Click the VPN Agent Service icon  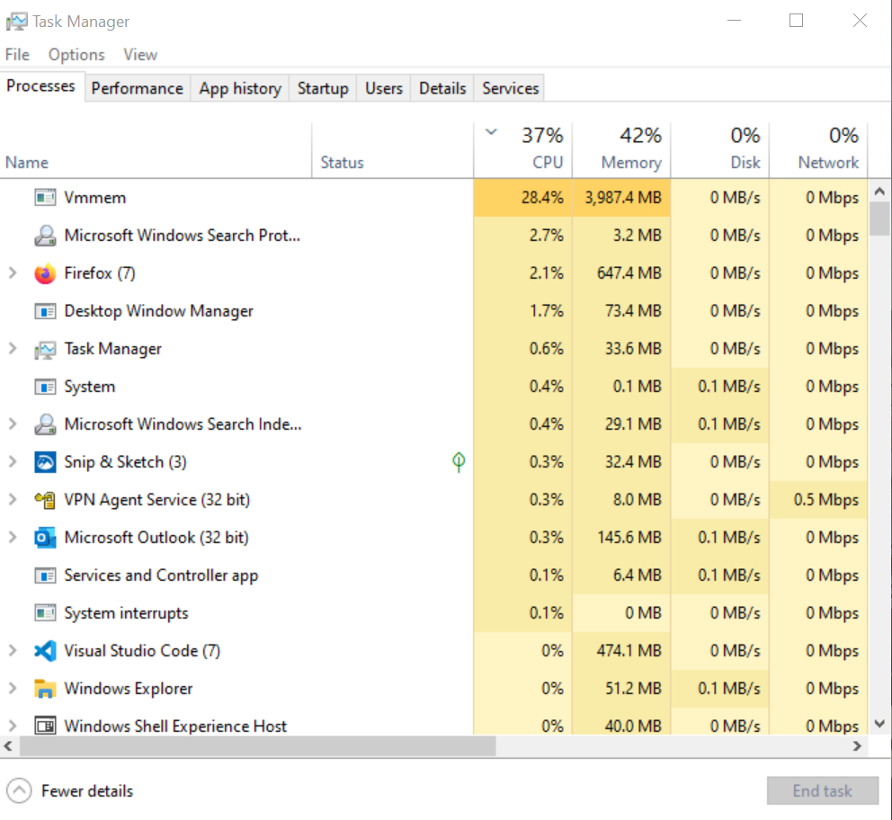click(45, 500)
